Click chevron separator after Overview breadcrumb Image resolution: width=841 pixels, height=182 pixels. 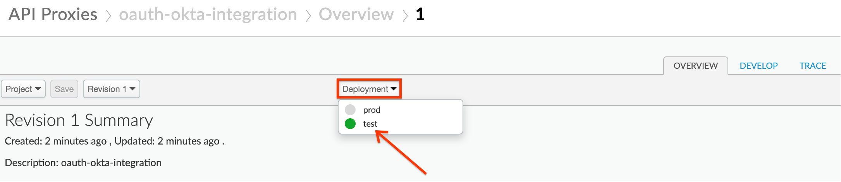click(x=405, y=16)
